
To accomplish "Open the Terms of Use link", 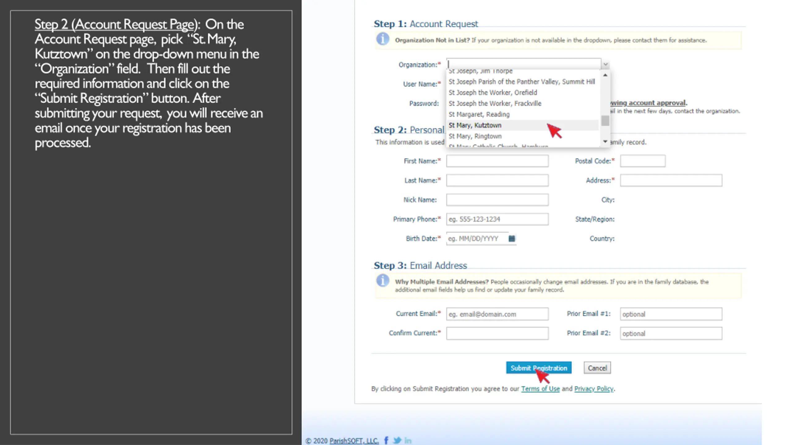I will [540, 389].
